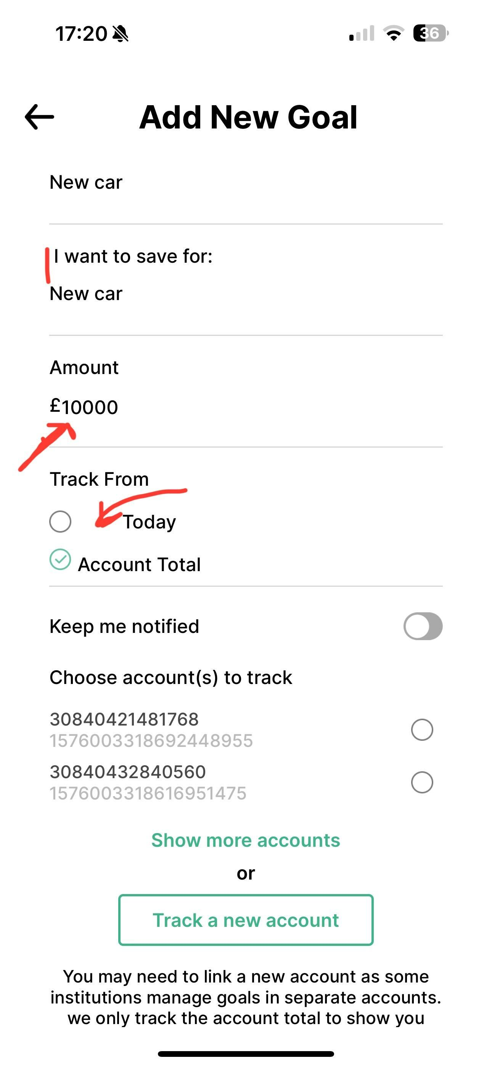Toggle the Keep me notified switch
Image resolution: width=492 pixels, height=1066 pixels.
(x=423, y=626)
